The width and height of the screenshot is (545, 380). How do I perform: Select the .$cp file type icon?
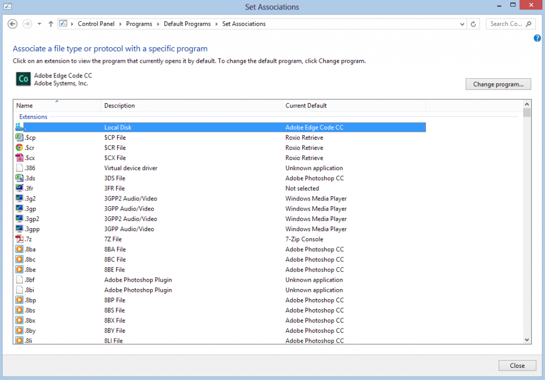tap(19, 138)
